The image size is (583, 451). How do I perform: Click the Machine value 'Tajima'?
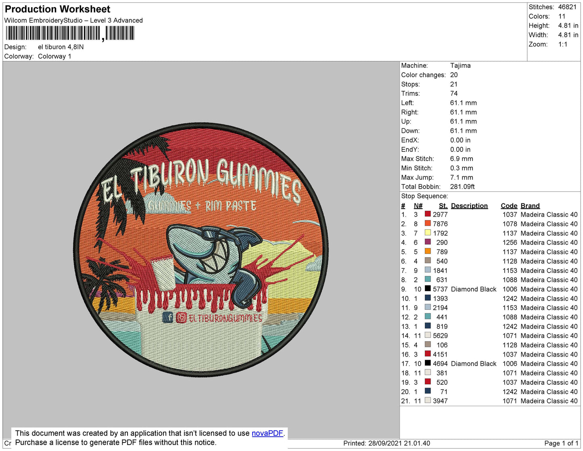(x=460, y=65)
